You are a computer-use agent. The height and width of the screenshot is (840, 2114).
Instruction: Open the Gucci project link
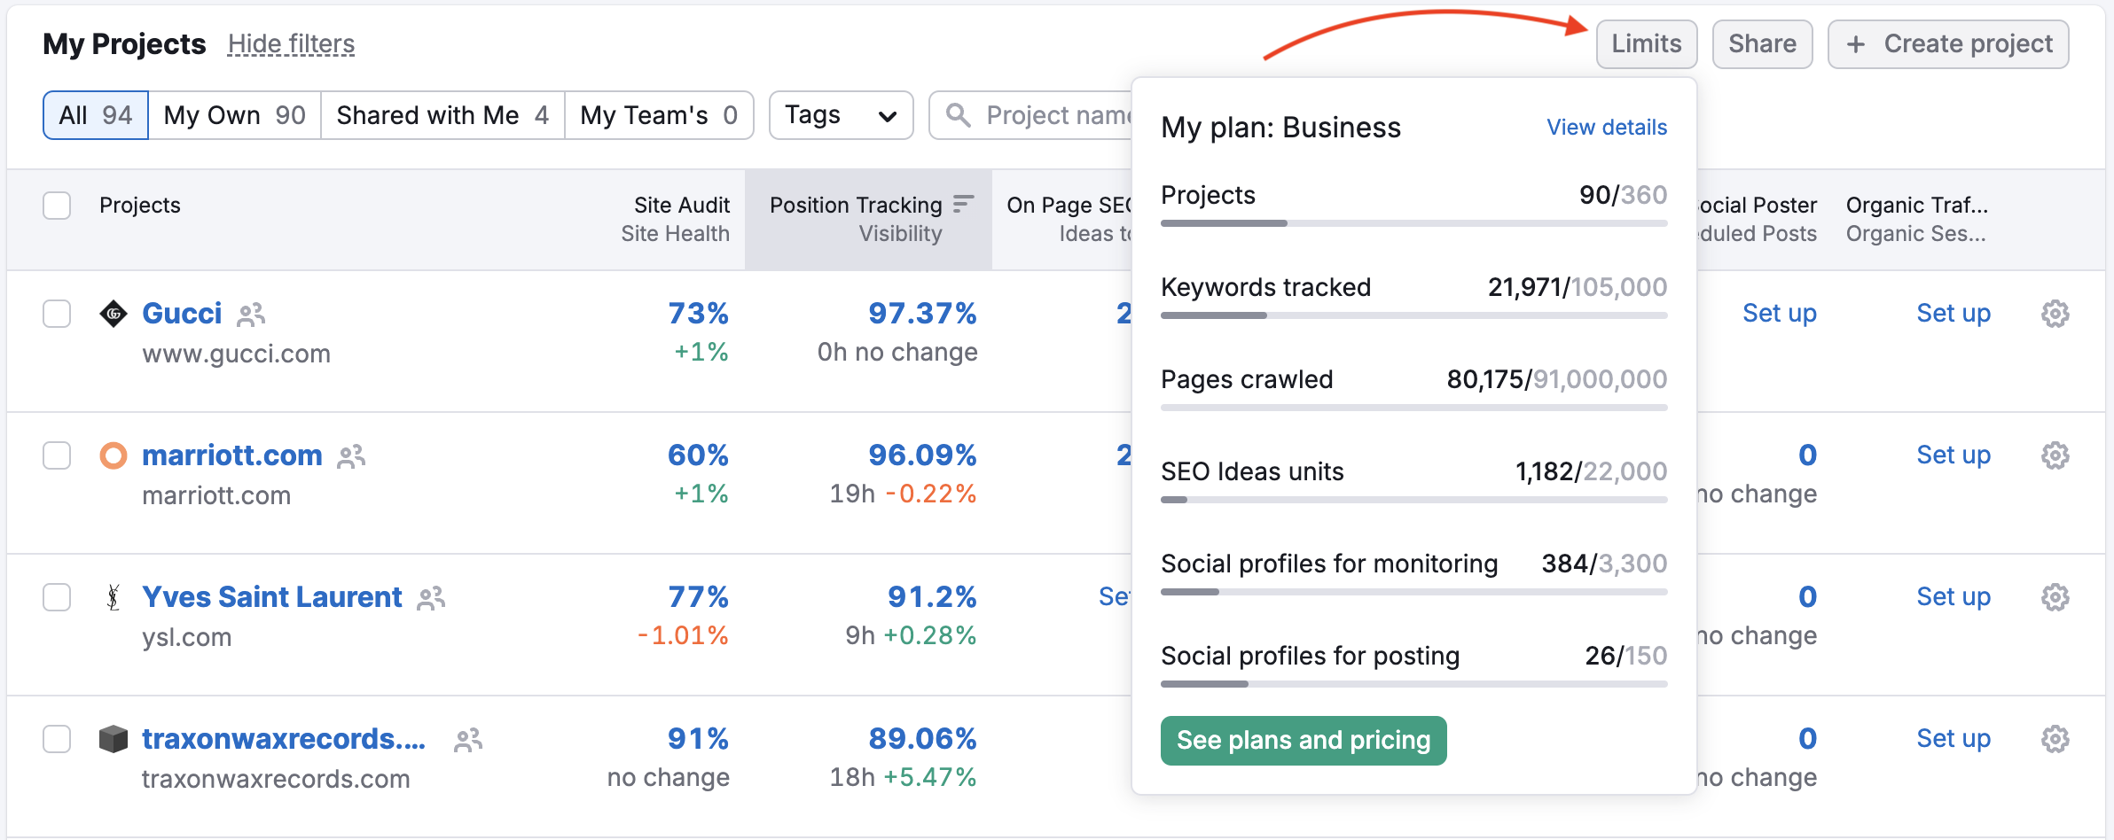182,314
